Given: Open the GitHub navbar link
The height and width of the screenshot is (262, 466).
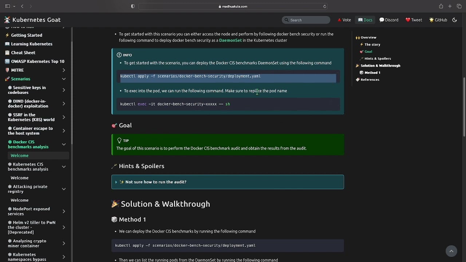Looking at the screenshot, I should (x=438, y=20).
